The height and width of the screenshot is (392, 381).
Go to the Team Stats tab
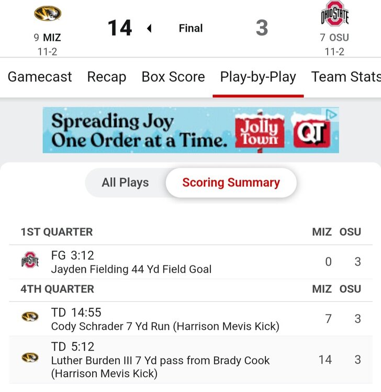[345, 77]
